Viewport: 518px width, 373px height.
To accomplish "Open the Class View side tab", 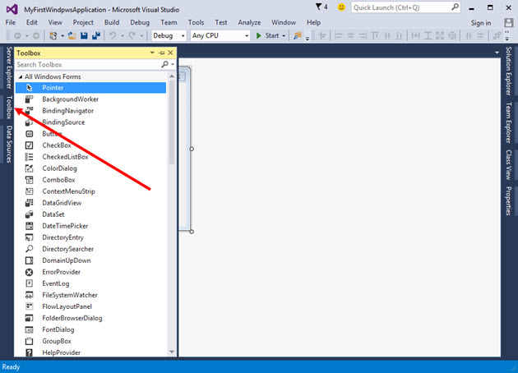I will (508, 164).
